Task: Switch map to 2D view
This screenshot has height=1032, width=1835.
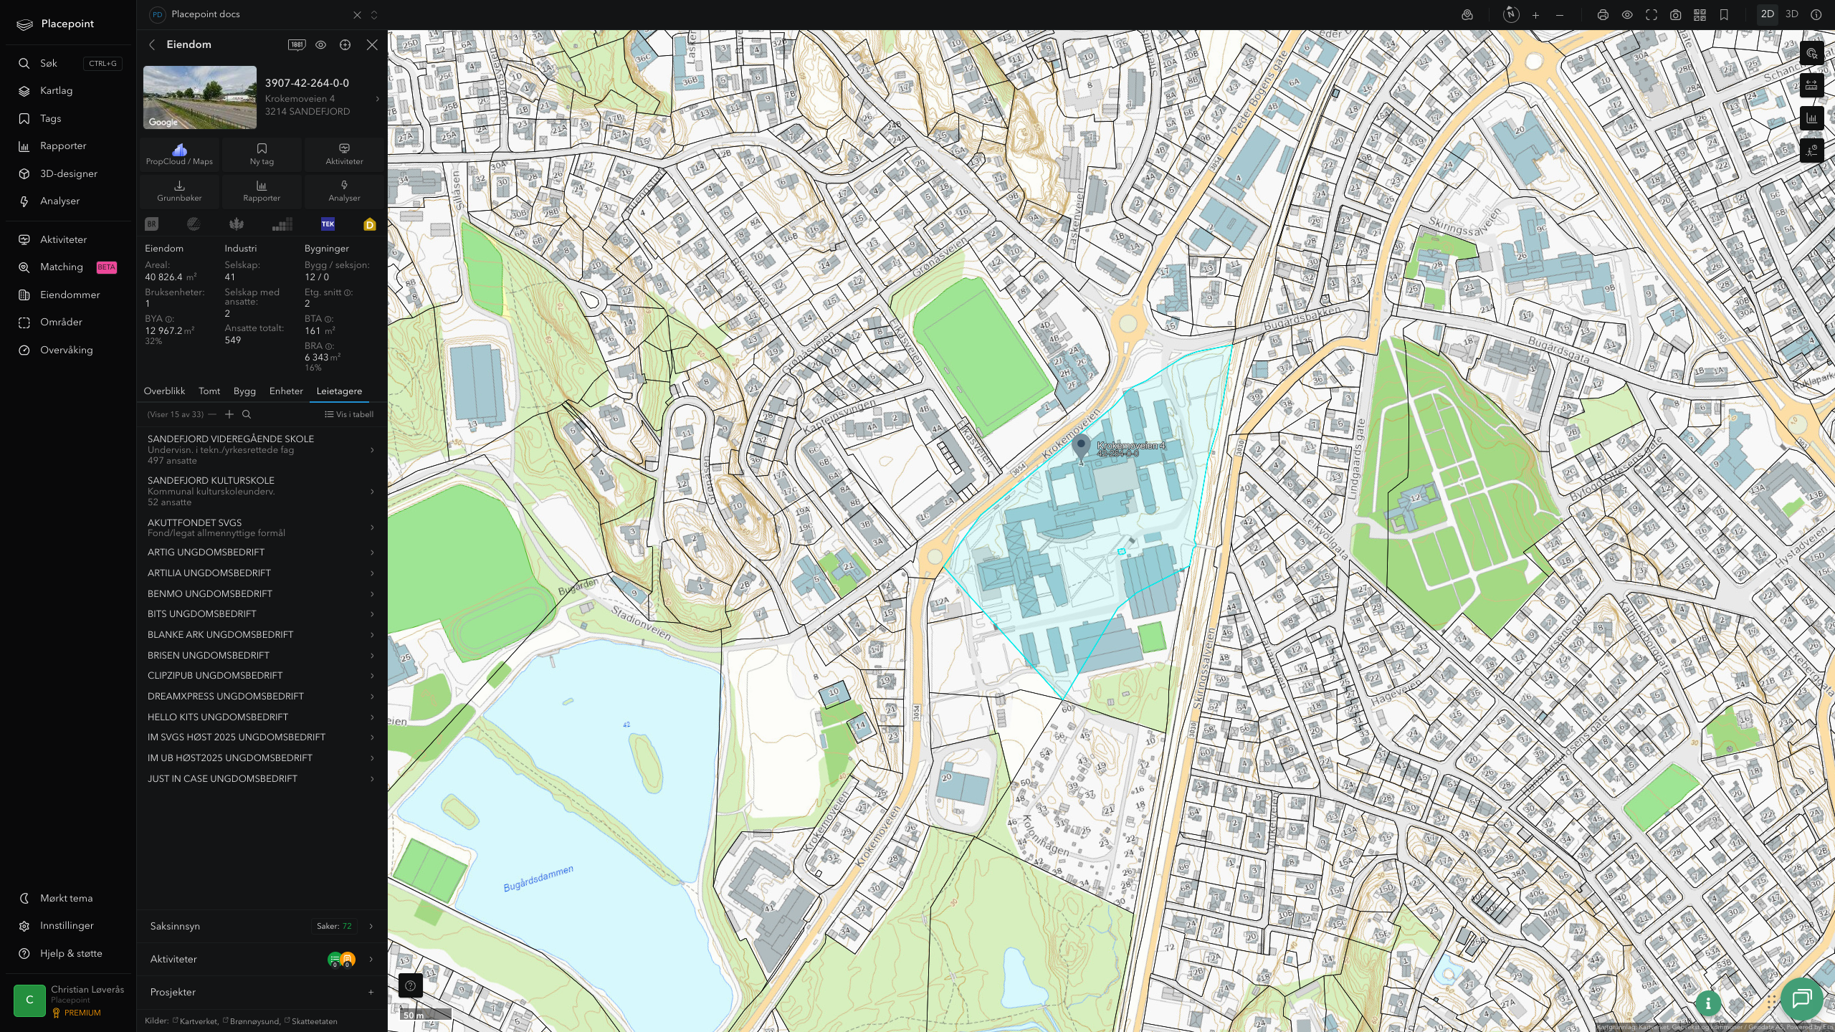Action: point(1768,14)
